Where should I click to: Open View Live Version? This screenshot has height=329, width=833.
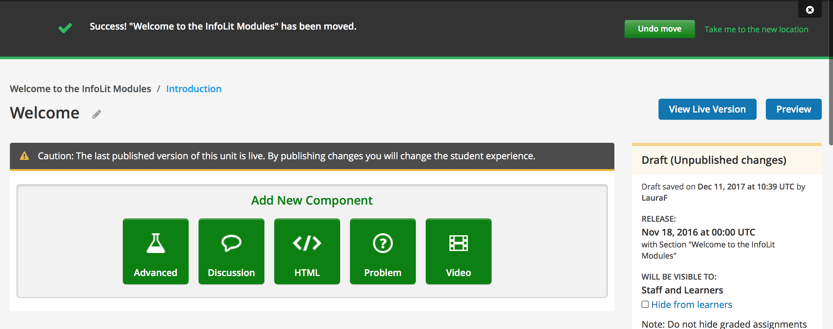click(707, 109)
